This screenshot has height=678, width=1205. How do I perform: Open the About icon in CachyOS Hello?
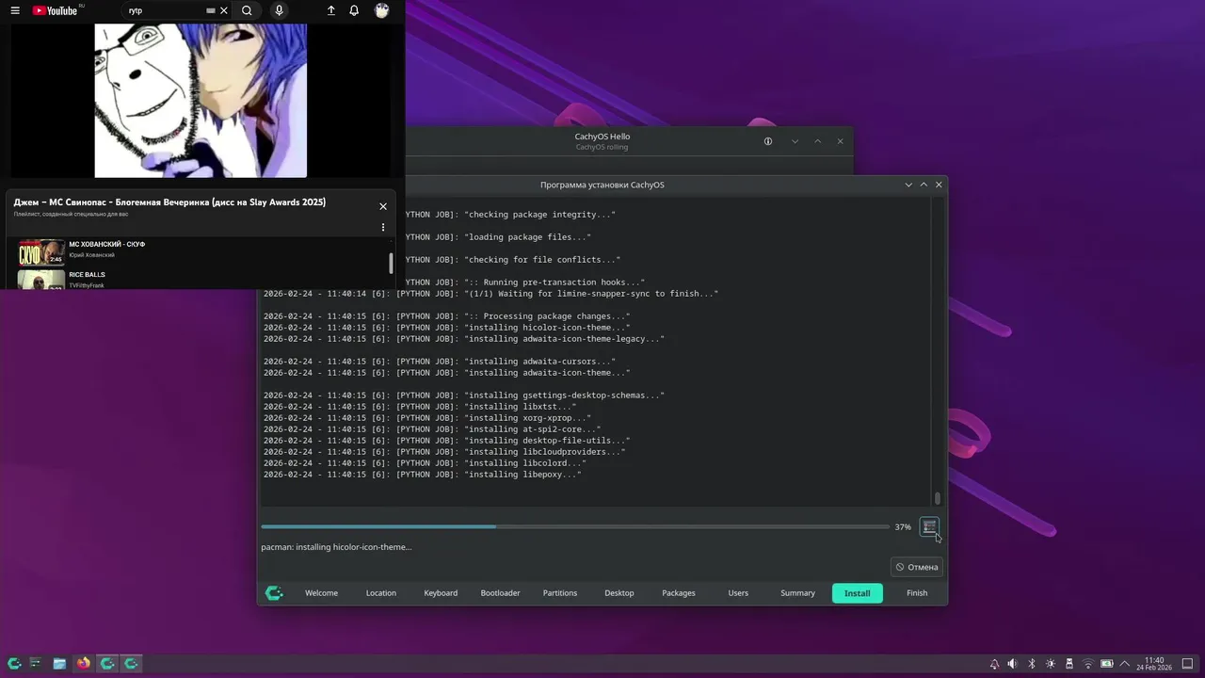tap(768, 141)
